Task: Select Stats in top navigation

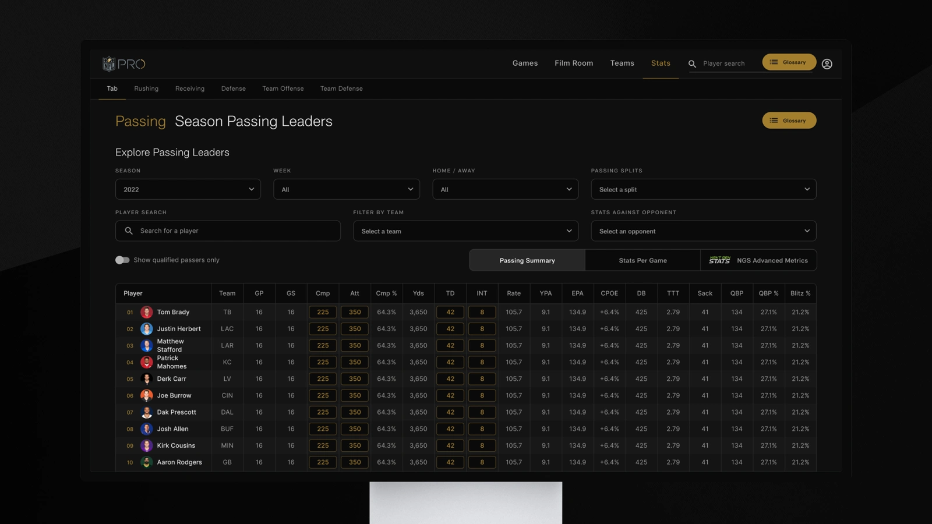Action: coord(661,63)
